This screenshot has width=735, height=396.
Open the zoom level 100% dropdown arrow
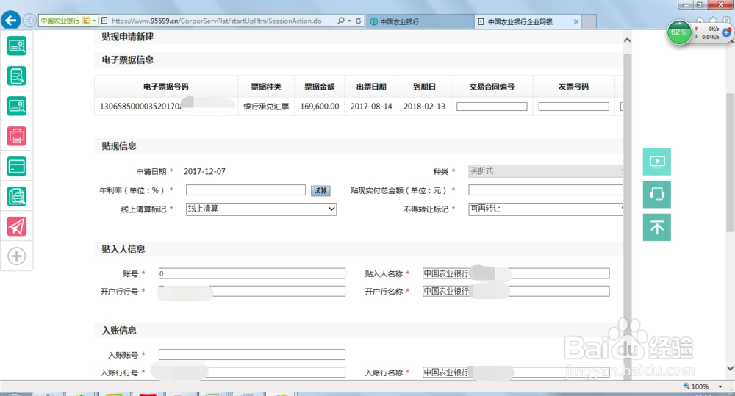[x=720, y=386]
